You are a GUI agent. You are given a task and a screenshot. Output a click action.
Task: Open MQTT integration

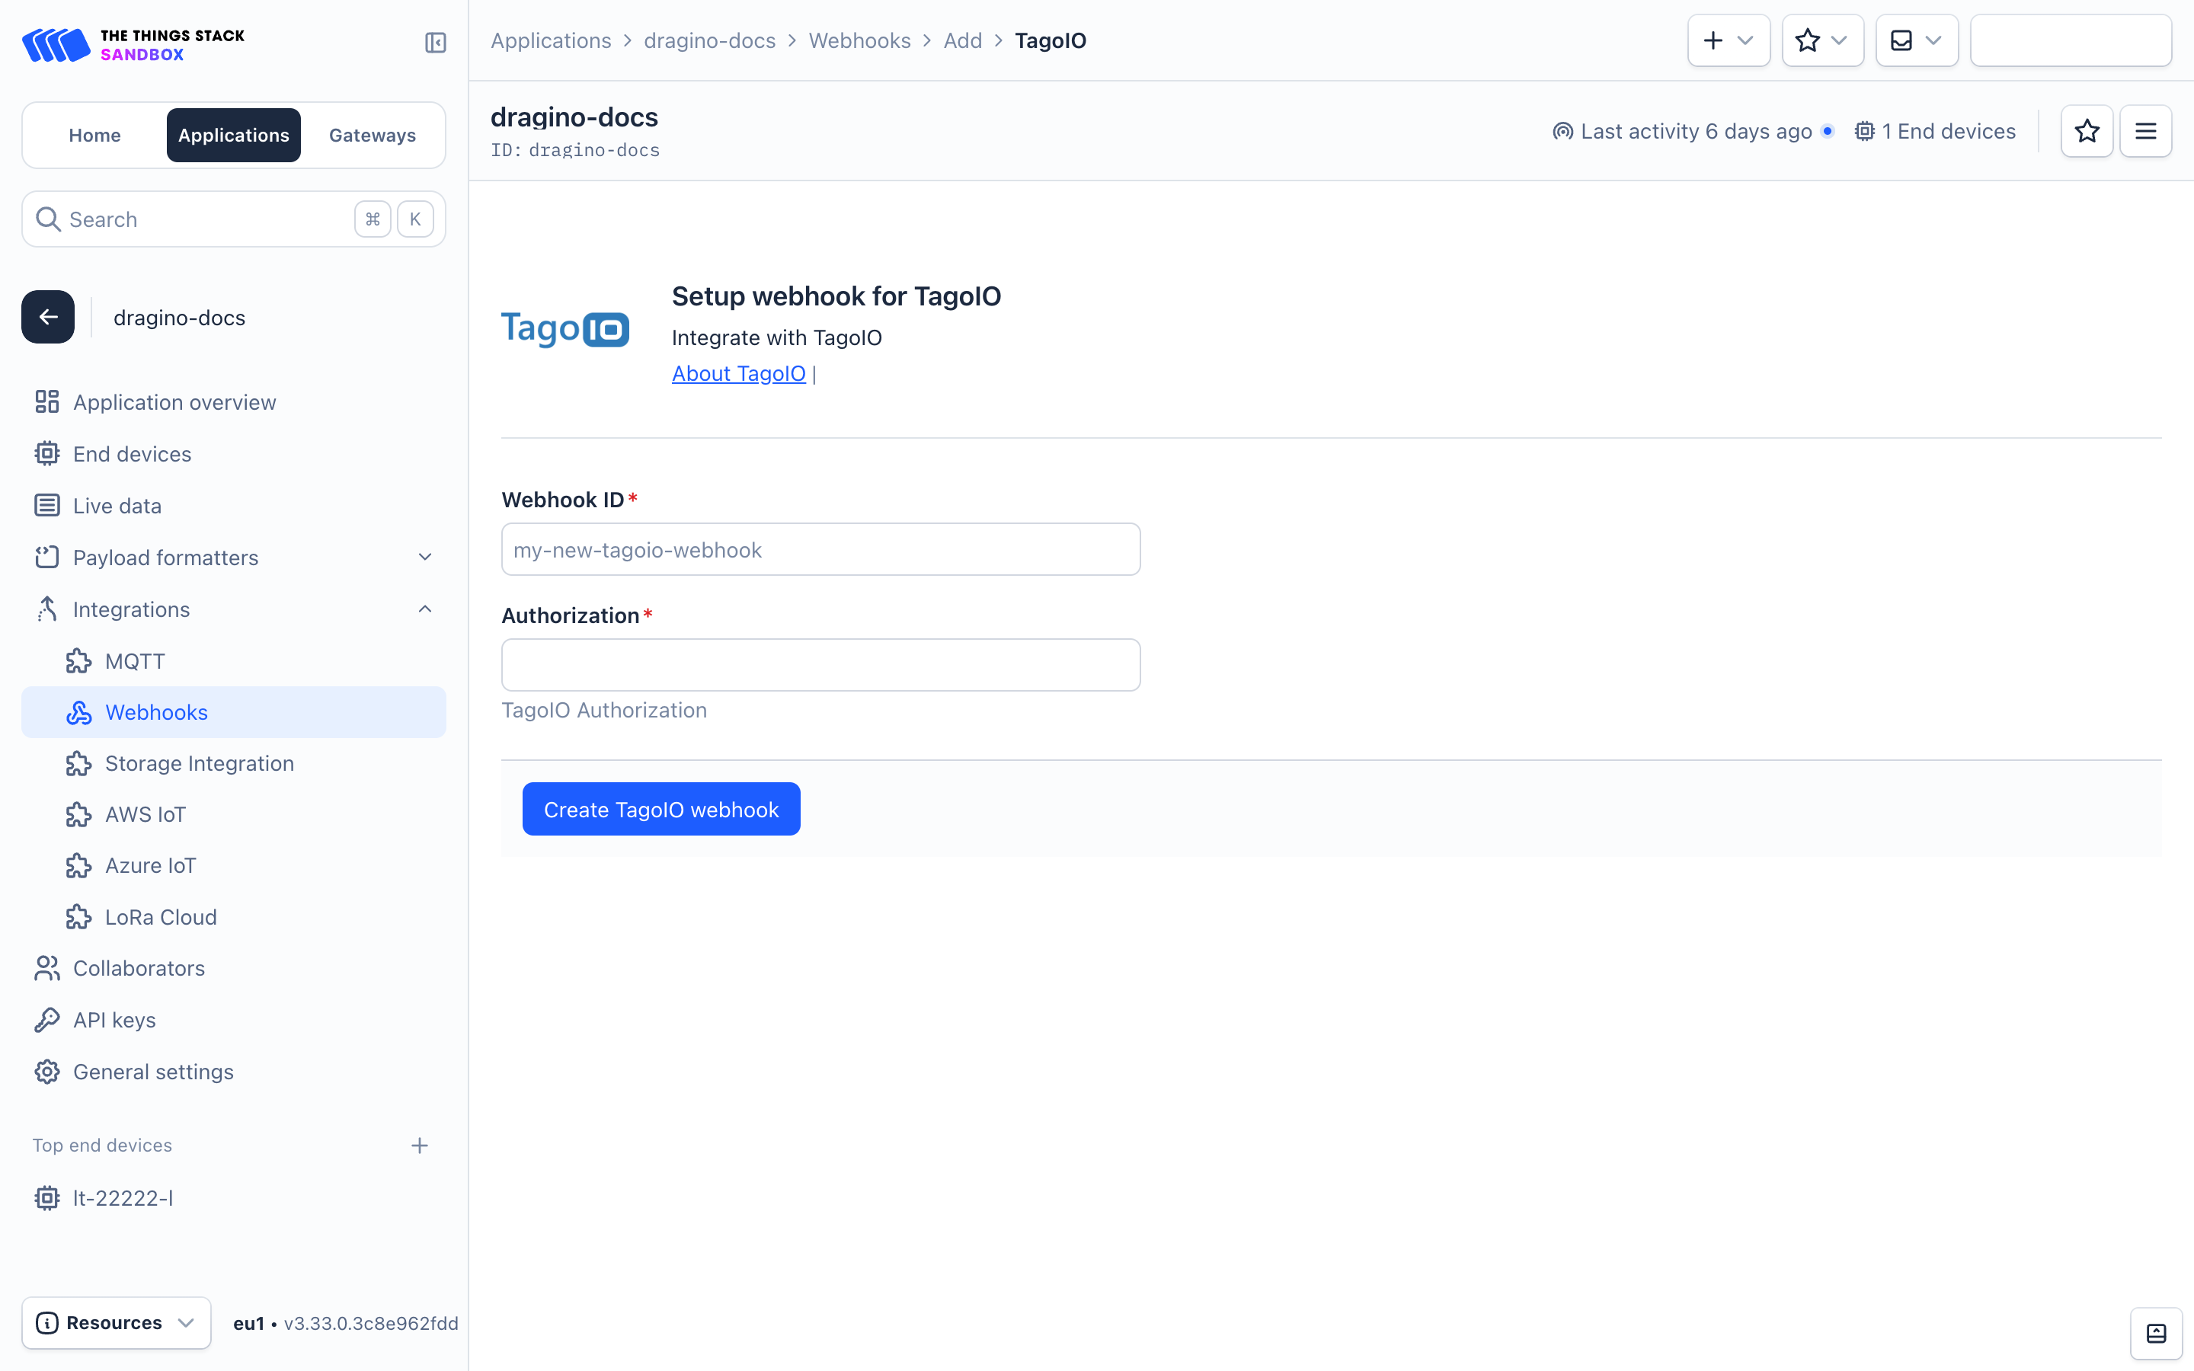[234, 661]
